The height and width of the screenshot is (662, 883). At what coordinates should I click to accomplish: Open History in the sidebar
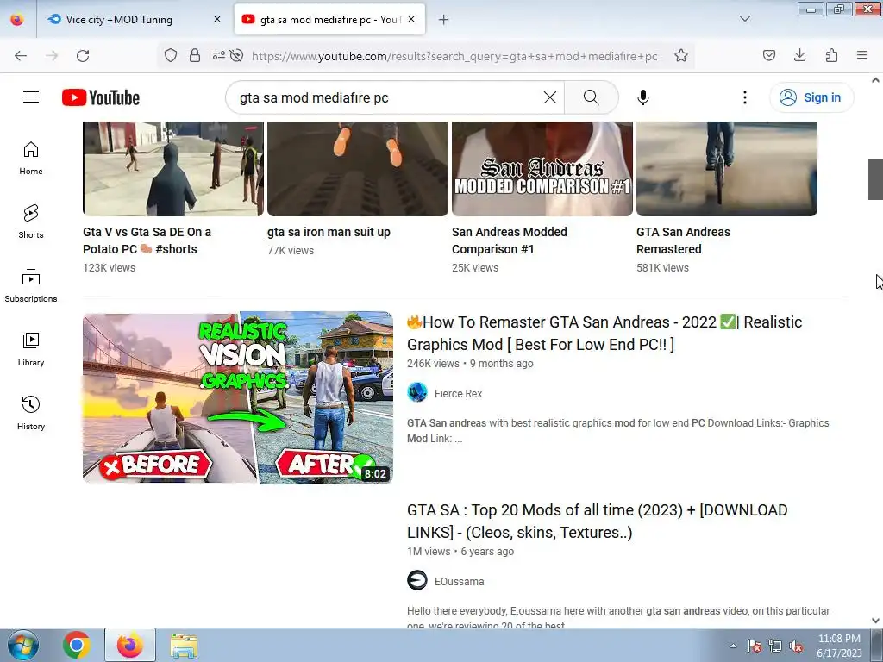31,413
